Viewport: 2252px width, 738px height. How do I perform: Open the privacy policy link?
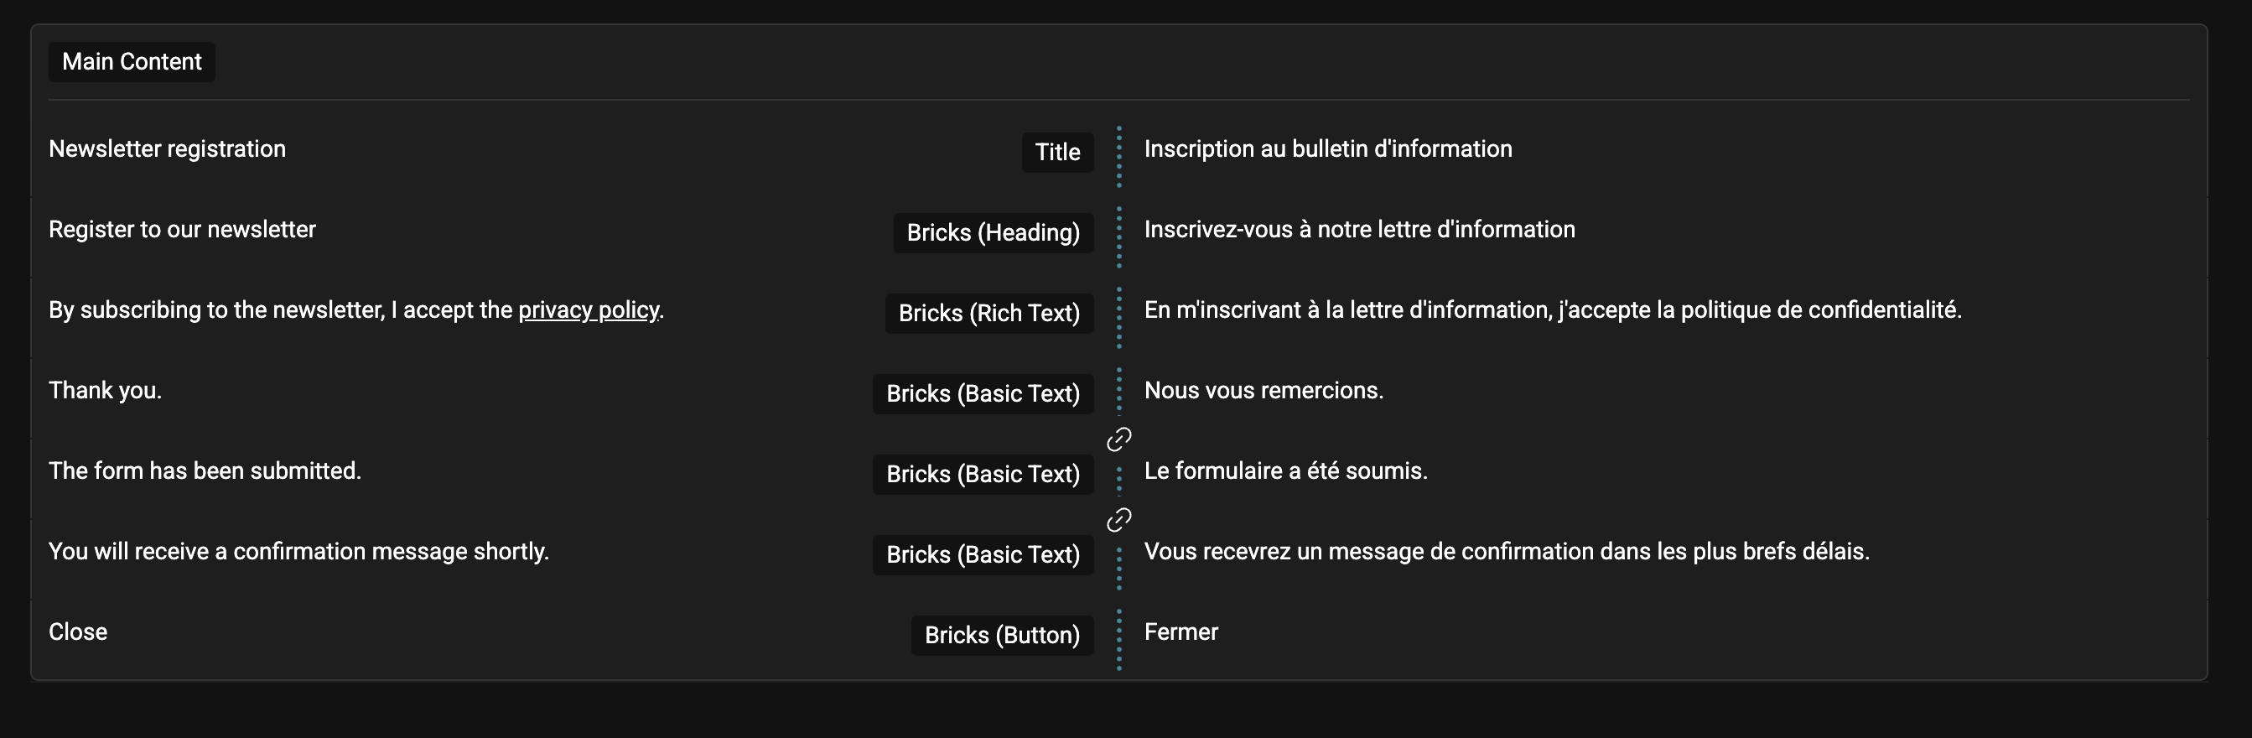pyautogui.click(x=589, y=310)
